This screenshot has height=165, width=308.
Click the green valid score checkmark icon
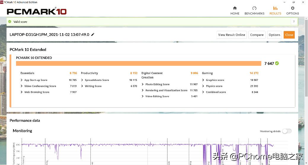[10, 22]
